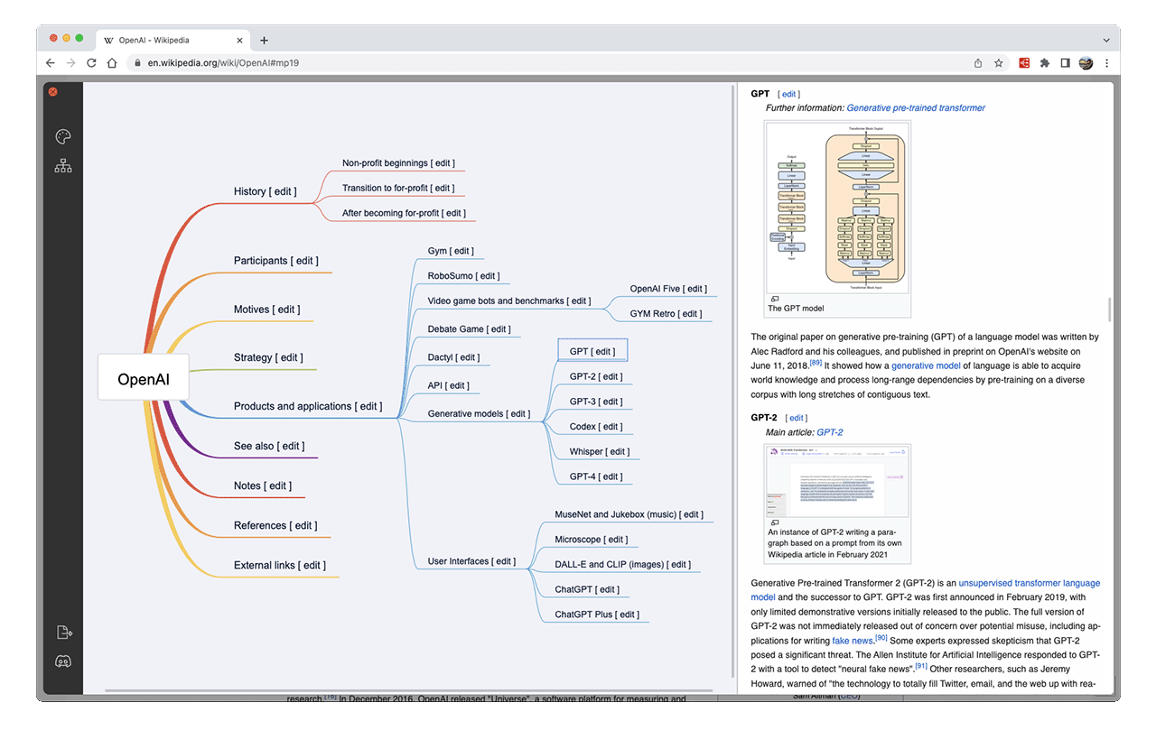This screenshot has width=1156, height=749.
Task: Expand the tab search chevron
Action: [x=1106, y=41]
